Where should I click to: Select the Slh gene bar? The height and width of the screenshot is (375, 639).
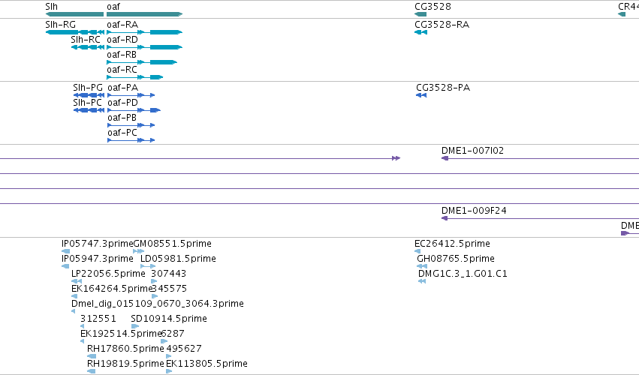pos(74,14)
